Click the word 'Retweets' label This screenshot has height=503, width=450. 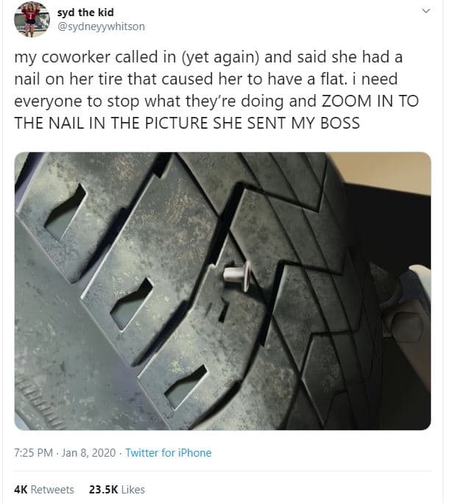tap(52, 490)
